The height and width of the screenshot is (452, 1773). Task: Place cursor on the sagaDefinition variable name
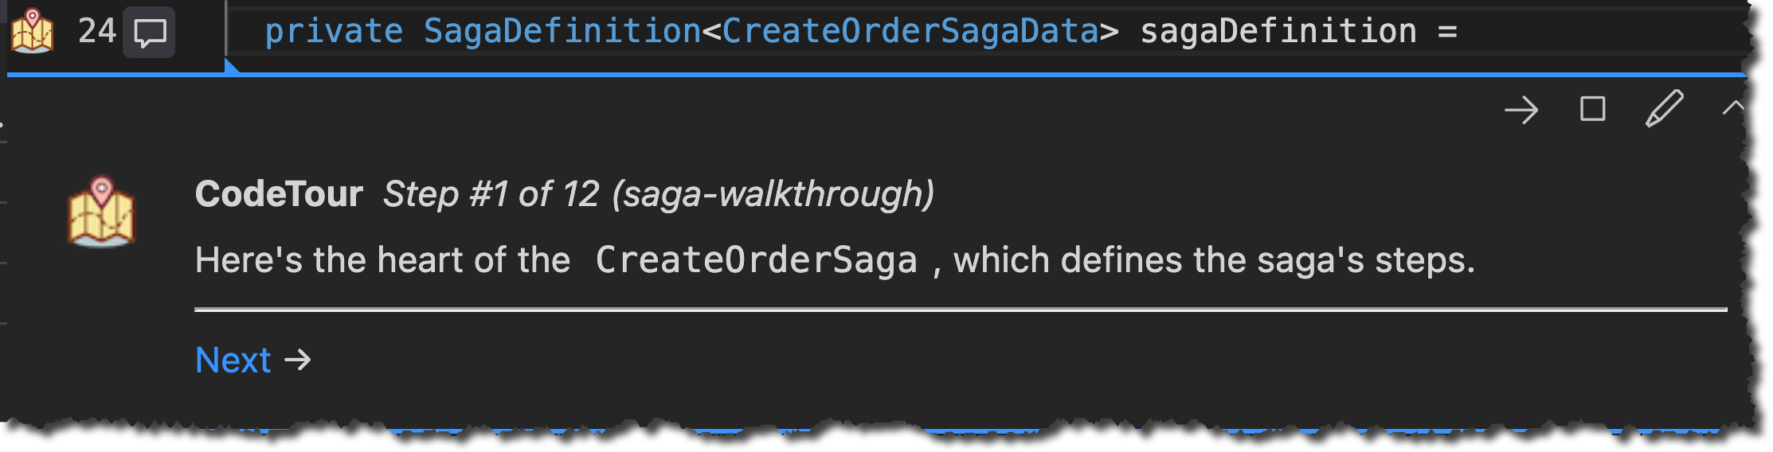pyautogui.click(x=1278, y=32)
